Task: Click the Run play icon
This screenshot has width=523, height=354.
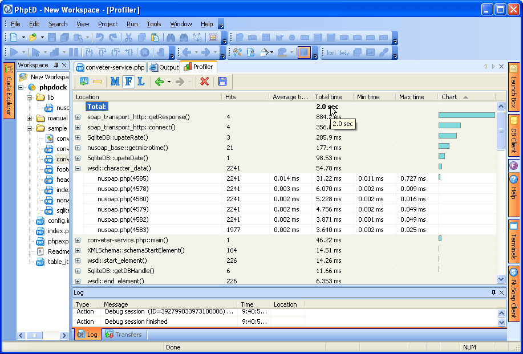Action: tap(14, 52)
